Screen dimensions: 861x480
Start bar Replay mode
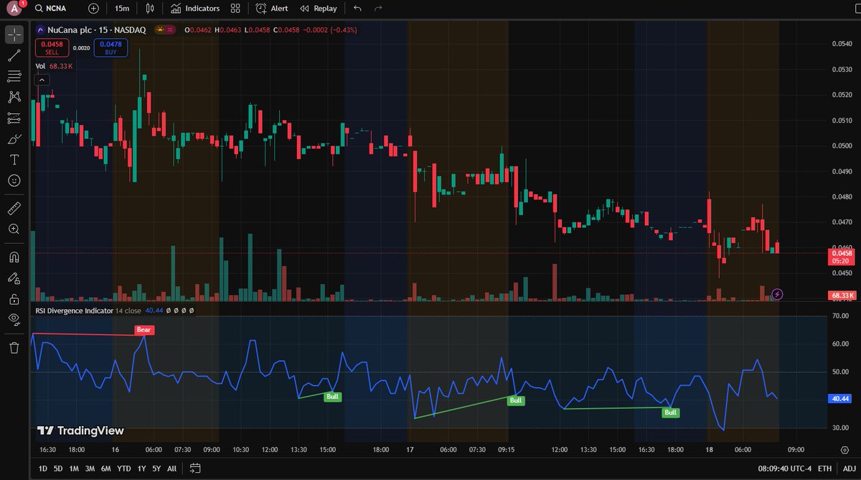(319, 9)
